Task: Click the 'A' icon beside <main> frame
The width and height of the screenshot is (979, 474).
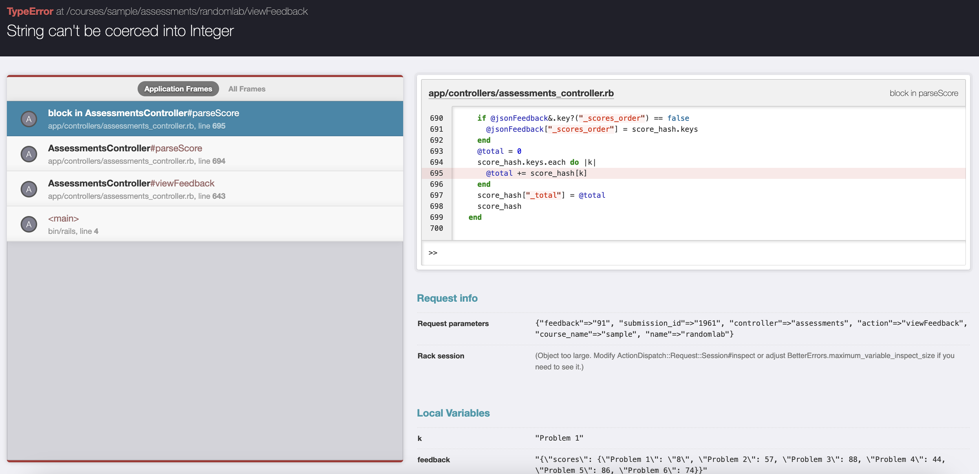Action: click(x=29, y=224)
